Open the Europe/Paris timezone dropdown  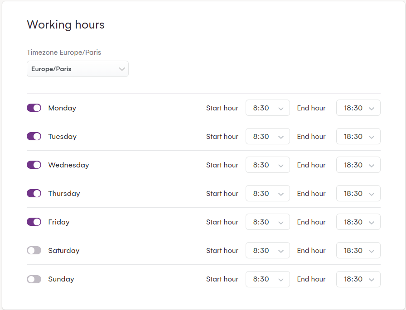tap(77, 69)
